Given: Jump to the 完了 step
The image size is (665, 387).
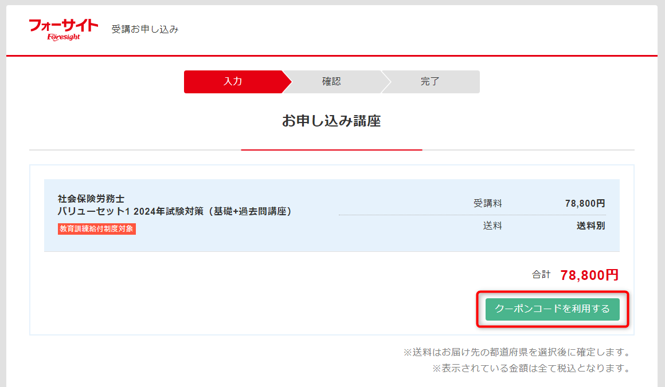Looking at the screenshot, I should [430, 82].
